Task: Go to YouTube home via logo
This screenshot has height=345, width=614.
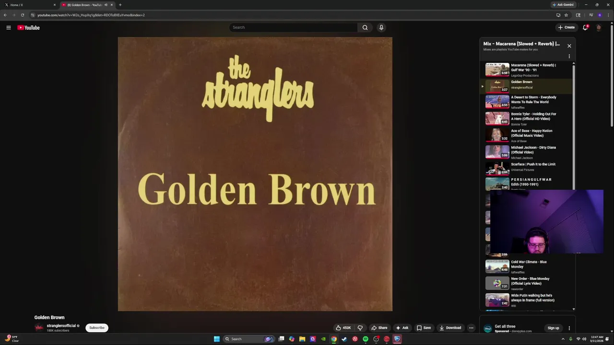Action: (28, 27)
